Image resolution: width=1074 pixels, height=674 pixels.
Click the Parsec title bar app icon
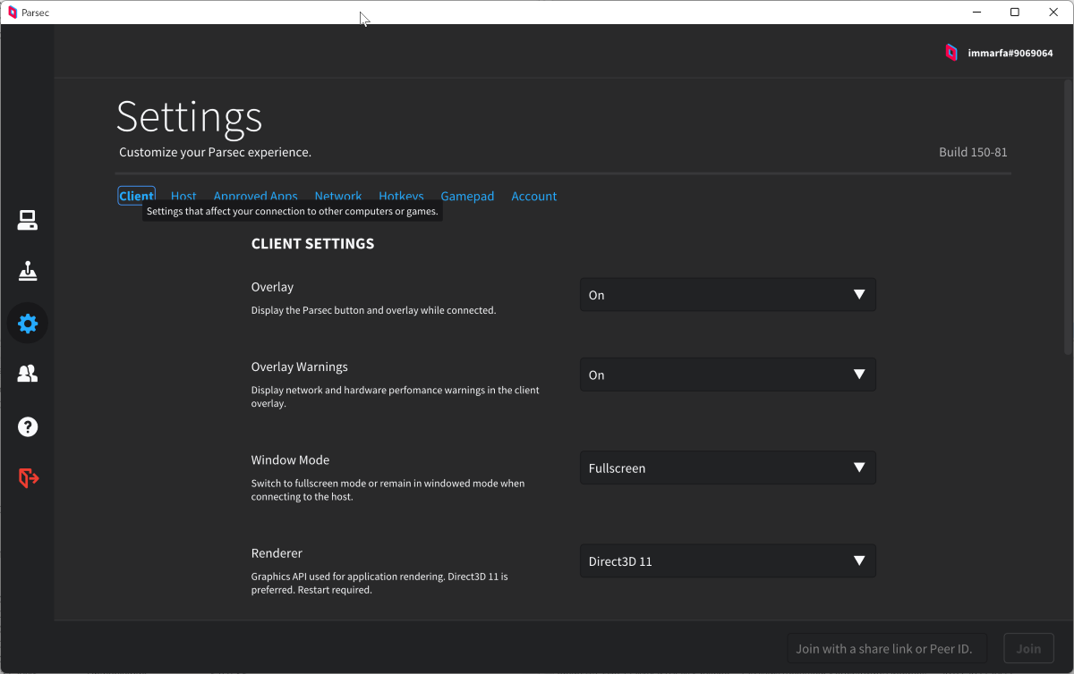(13, 13)
